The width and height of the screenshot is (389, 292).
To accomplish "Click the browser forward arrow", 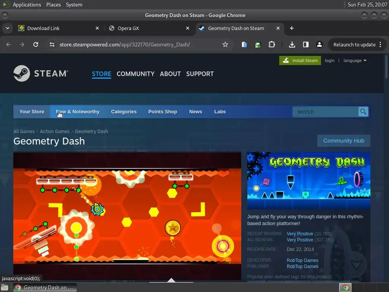I will click(x=22, y=44).
